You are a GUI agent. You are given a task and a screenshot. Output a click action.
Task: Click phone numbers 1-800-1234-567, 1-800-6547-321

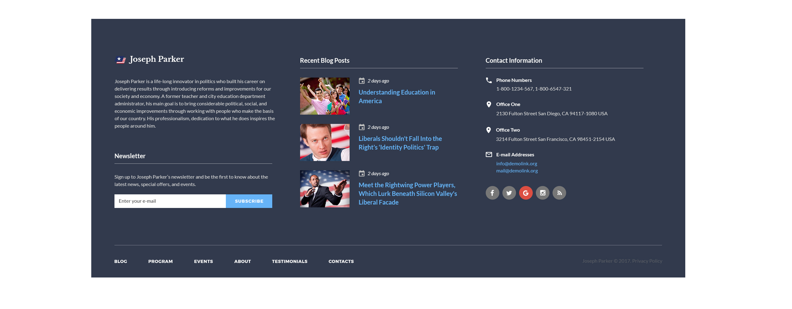tap(534, 89)
